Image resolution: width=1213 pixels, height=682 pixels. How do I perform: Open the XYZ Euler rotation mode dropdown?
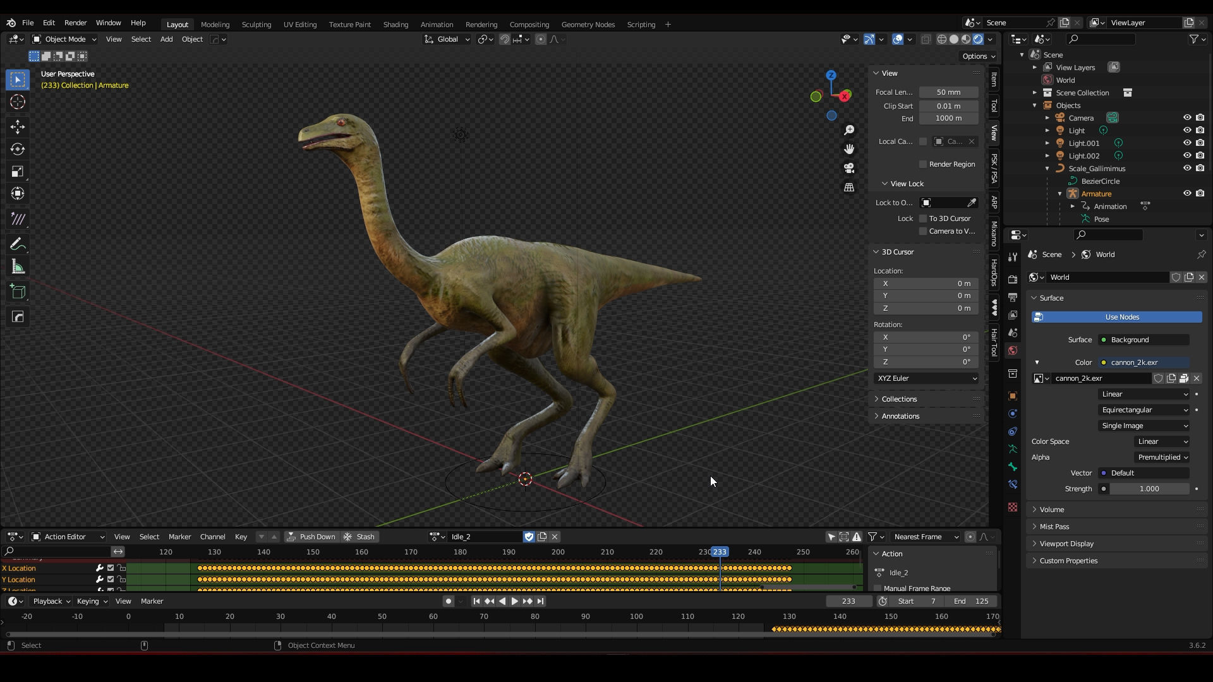point(926,378)
